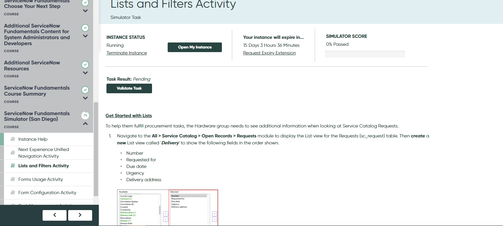Click the 'Task Result: Pending' text
This screenshot has height=226, width=503.
(128, 79)
